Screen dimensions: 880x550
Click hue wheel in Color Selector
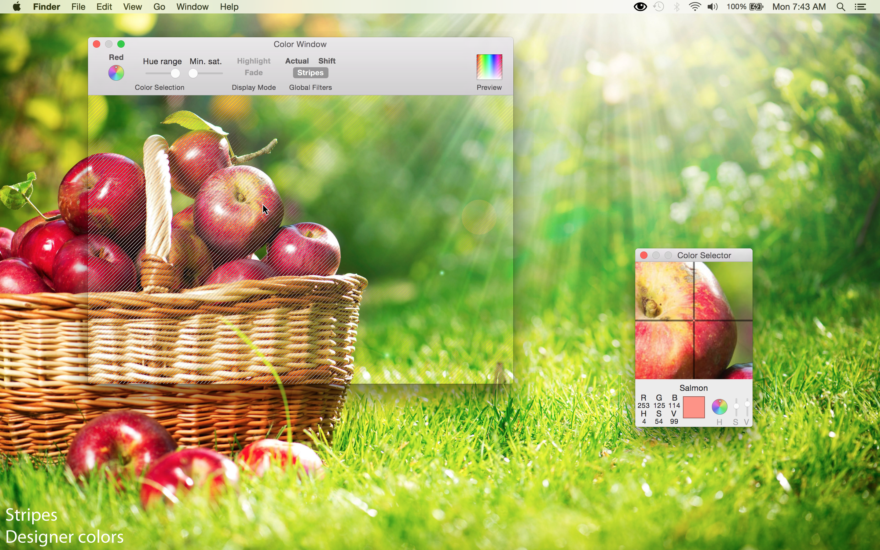[719, 407]
